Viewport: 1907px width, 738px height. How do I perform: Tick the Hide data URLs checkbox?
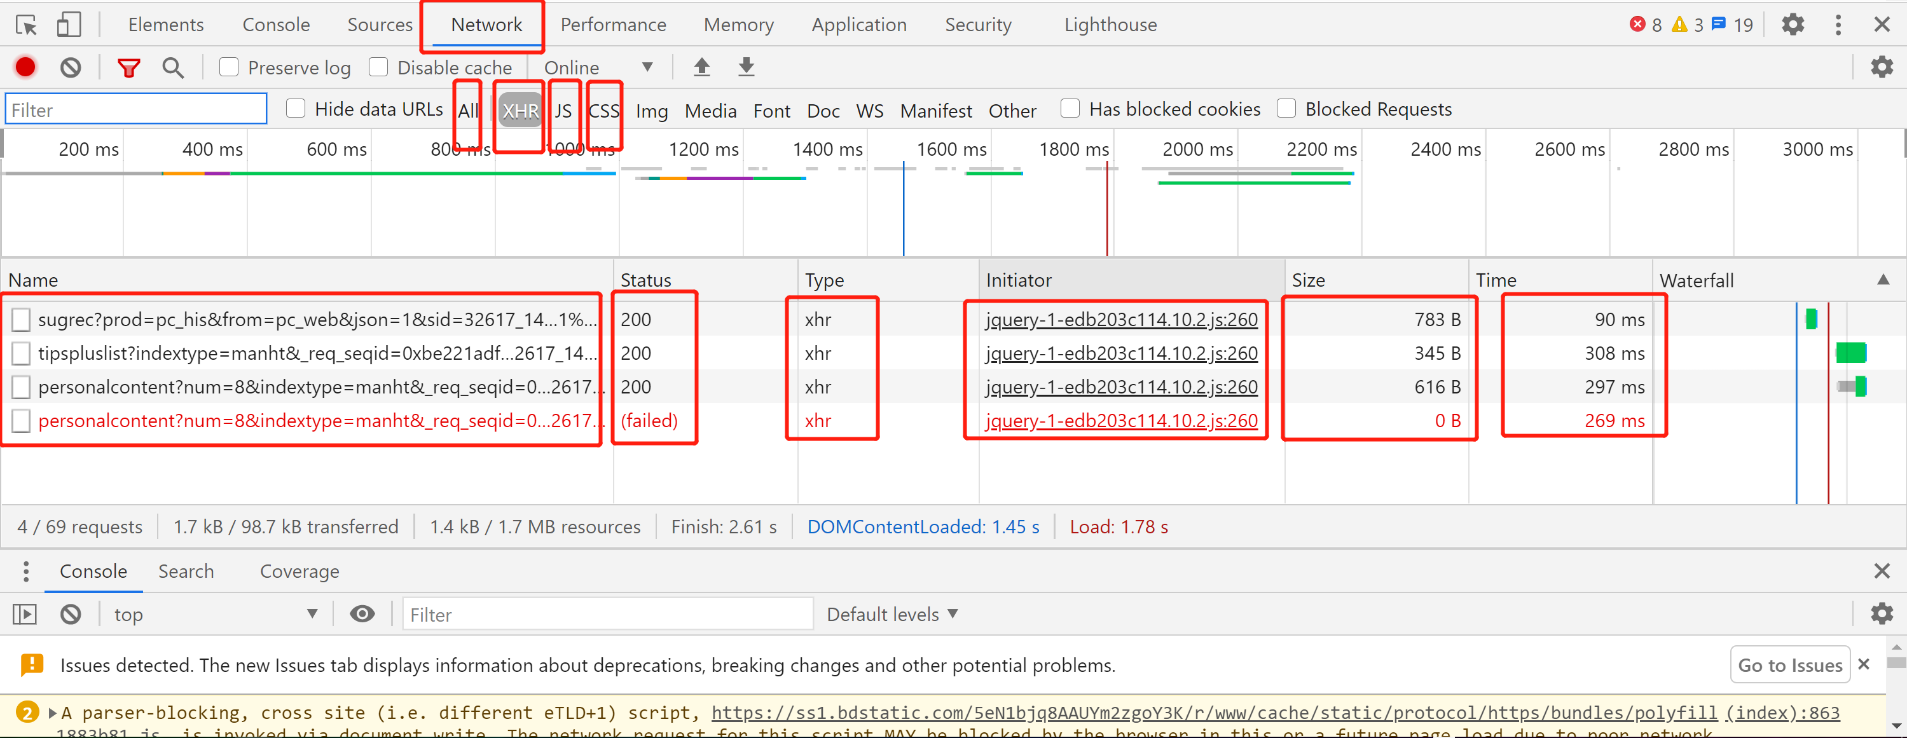click(x=296, y=109)
